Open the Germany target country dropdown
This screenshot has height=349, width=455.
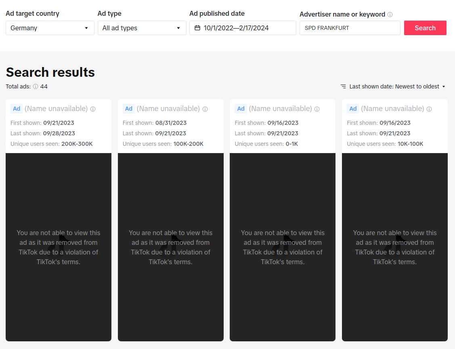[50, 28]
